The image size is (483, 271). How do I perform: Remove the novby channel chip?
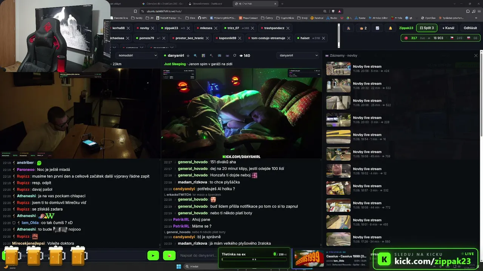[153, 28]
